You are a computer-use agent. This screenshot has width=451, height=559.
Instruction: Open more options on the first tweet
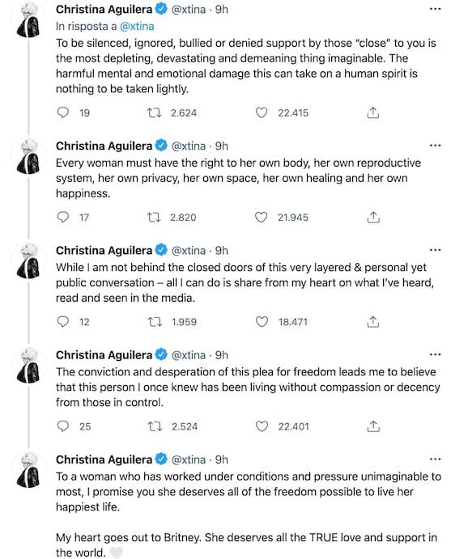click(x=435, y=9)
